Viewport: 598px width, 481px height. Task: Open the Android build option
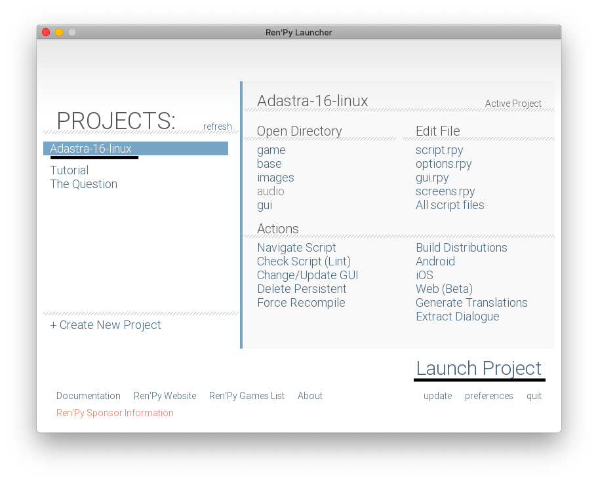[435, 261]
